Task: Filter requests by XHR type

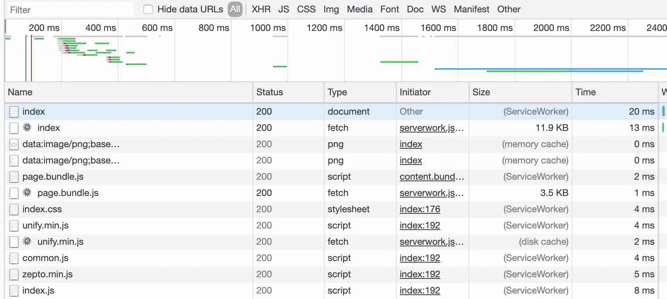Action: (261, 9)
